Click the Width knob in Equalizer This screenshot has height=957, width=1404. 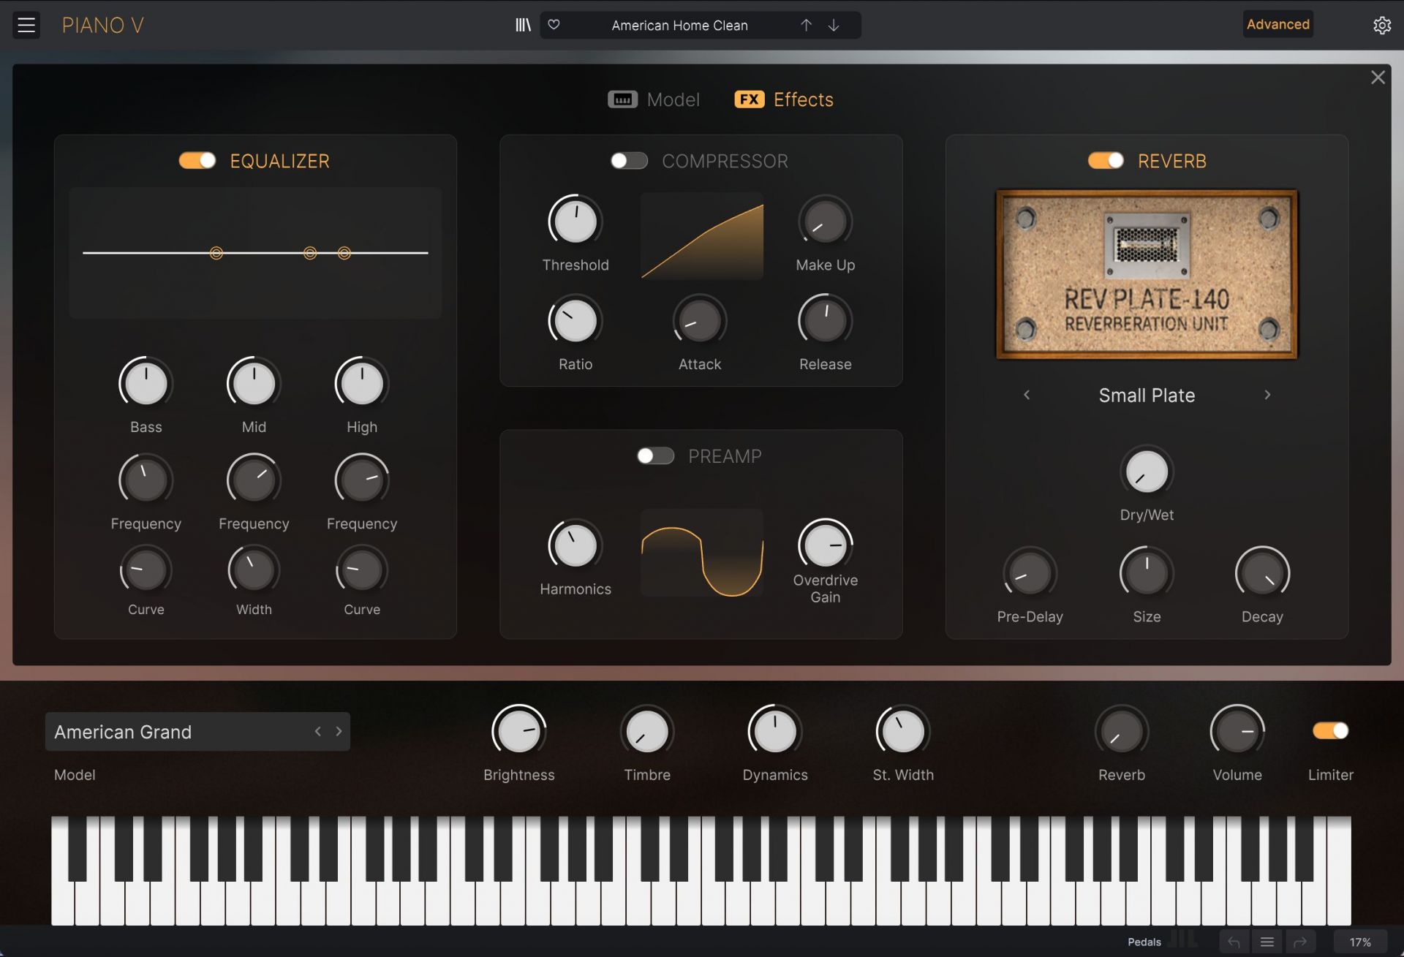254,570
